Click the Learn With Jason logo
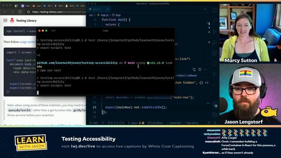Screen dimensions: 281x158 pos(31,143)
